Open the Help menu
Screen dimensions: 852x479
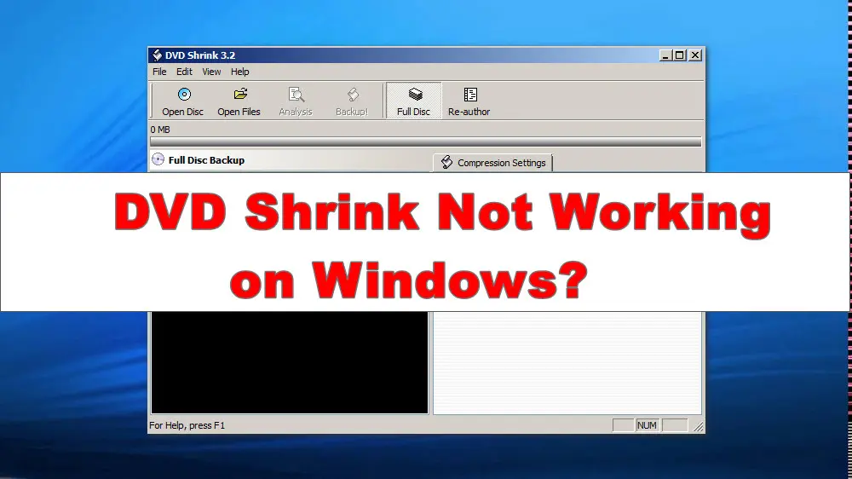(x=239, y=72)
